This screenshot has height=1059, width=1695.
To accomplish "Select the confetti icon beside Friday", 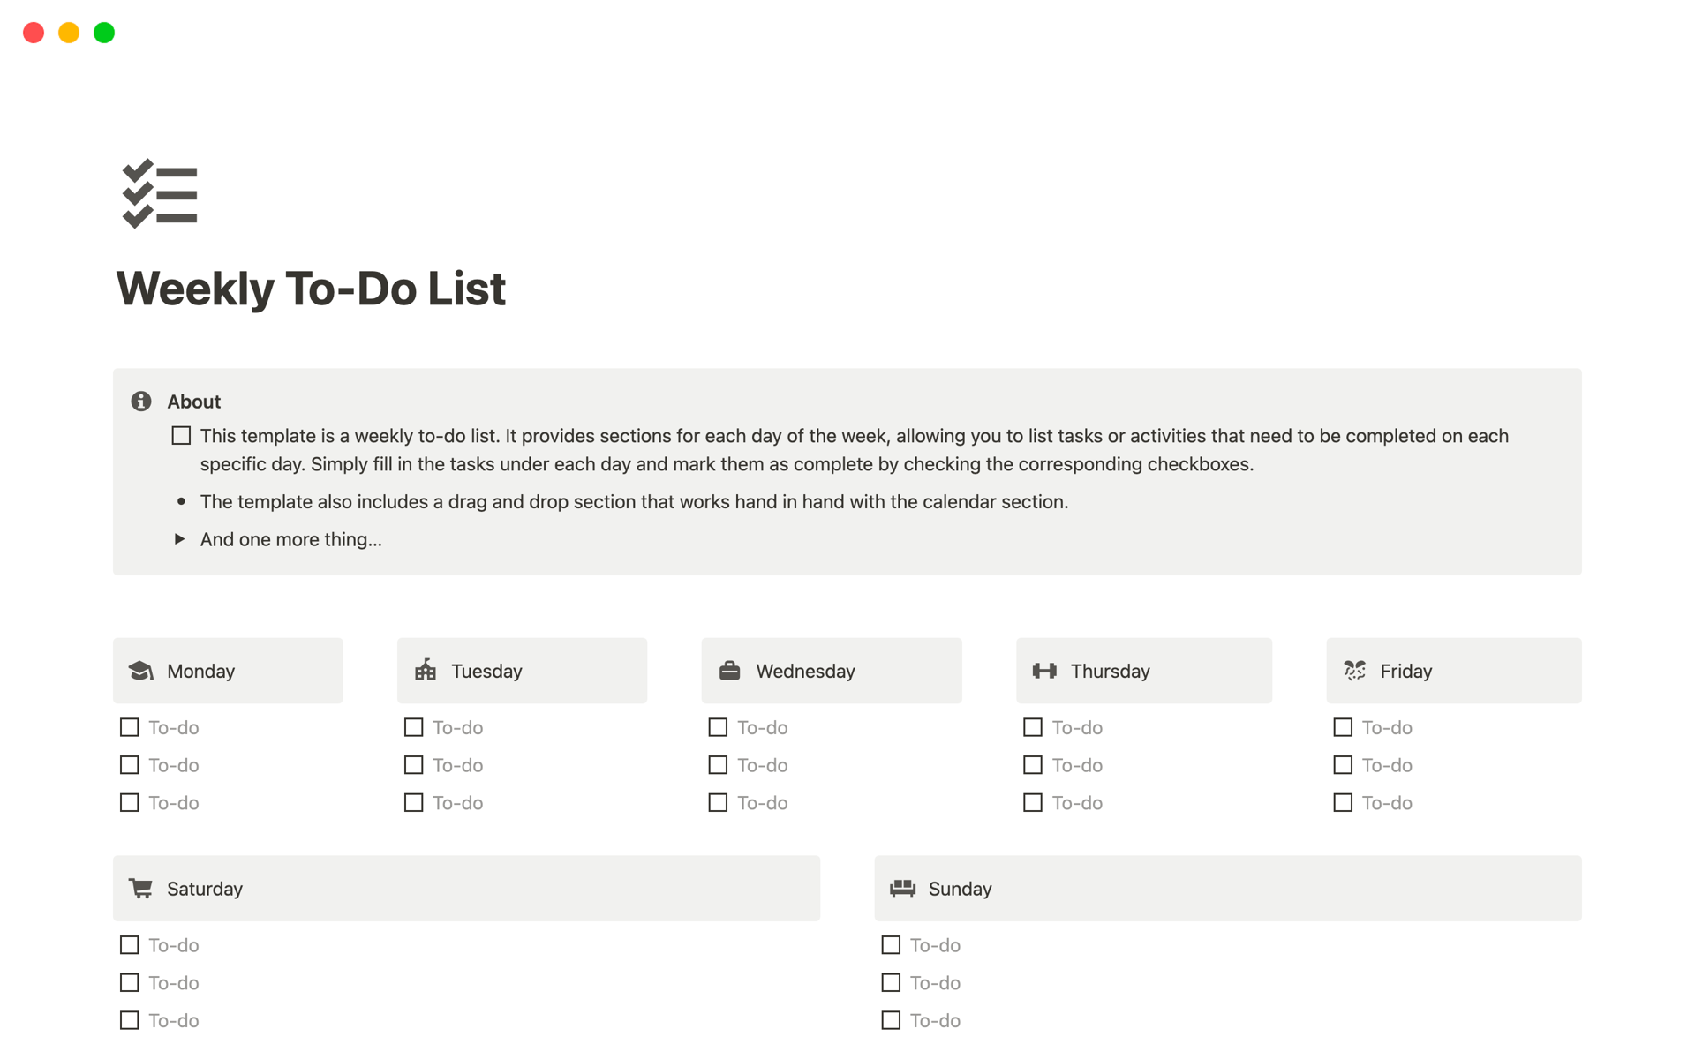I will point(1353,671).
